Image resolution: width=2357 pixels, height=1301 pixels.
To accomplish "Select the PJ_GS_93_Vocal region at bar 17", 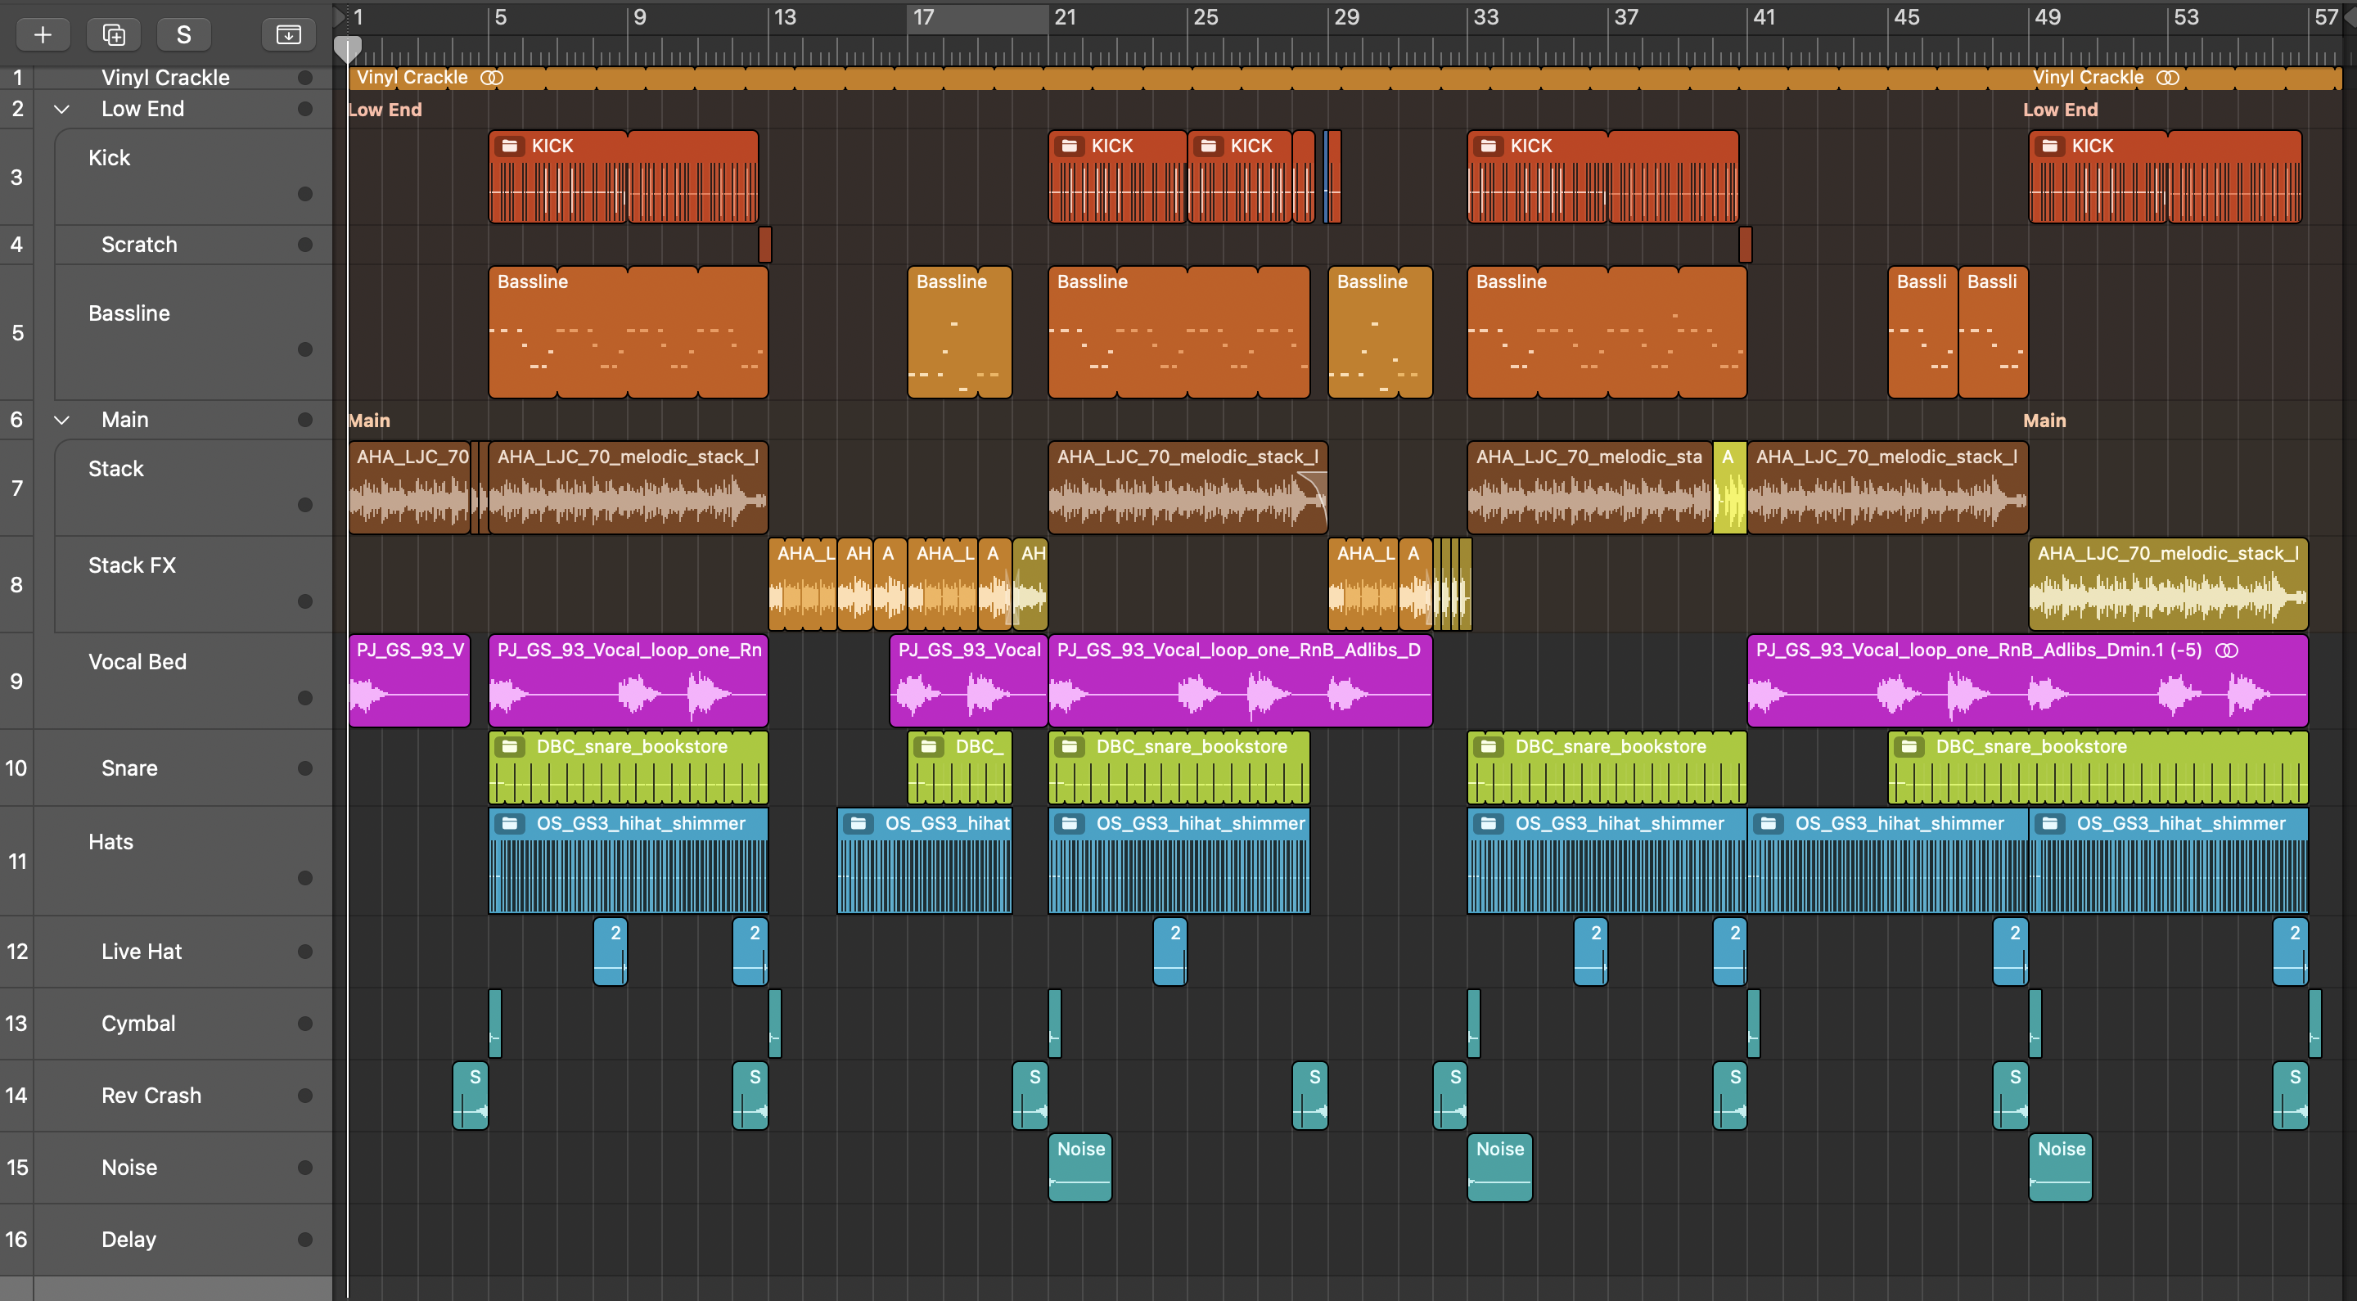I will (x=968, y=681).
